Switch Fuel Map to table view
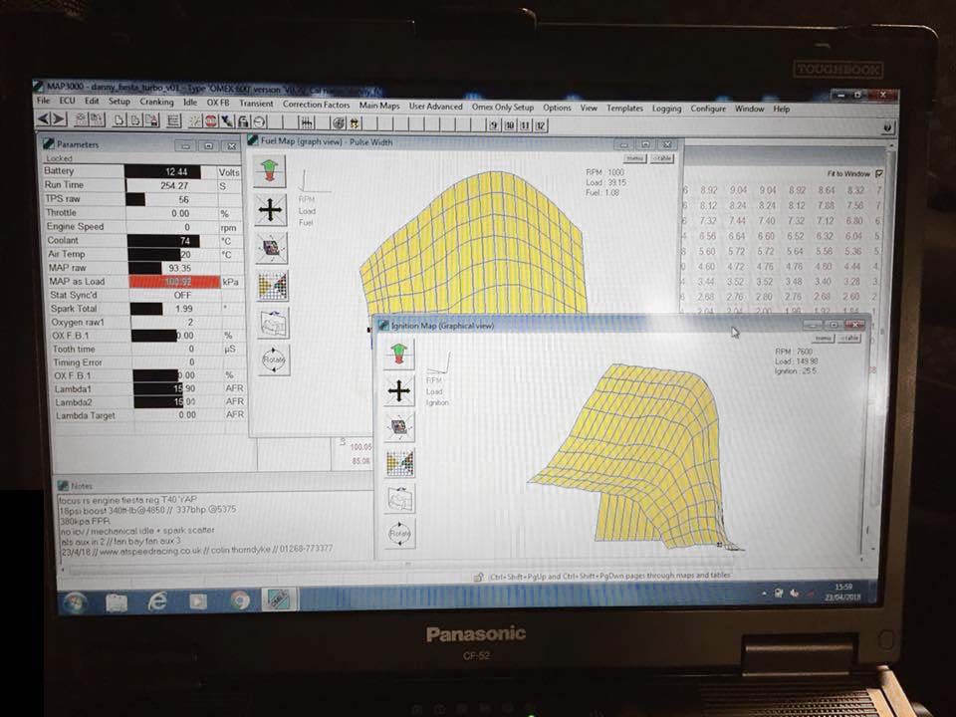Image resolution: width=956 pixels, height=717 pixels. [x=661, y=158]
